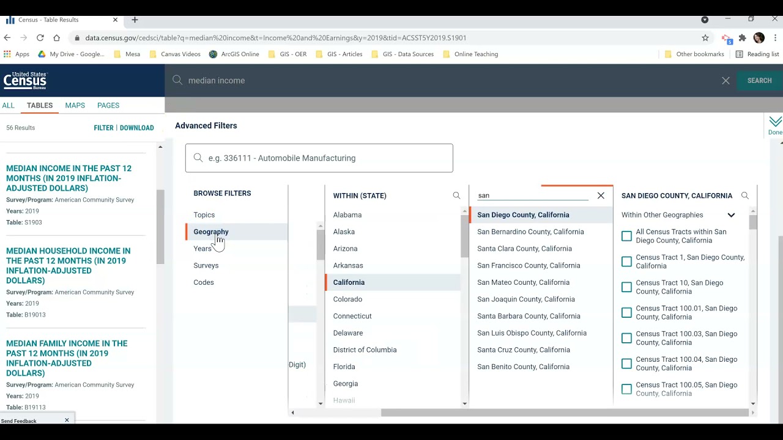This screenshot has width=783, height=440.
Task: Click the search magnifier icon beside median income
Action: 177,80
